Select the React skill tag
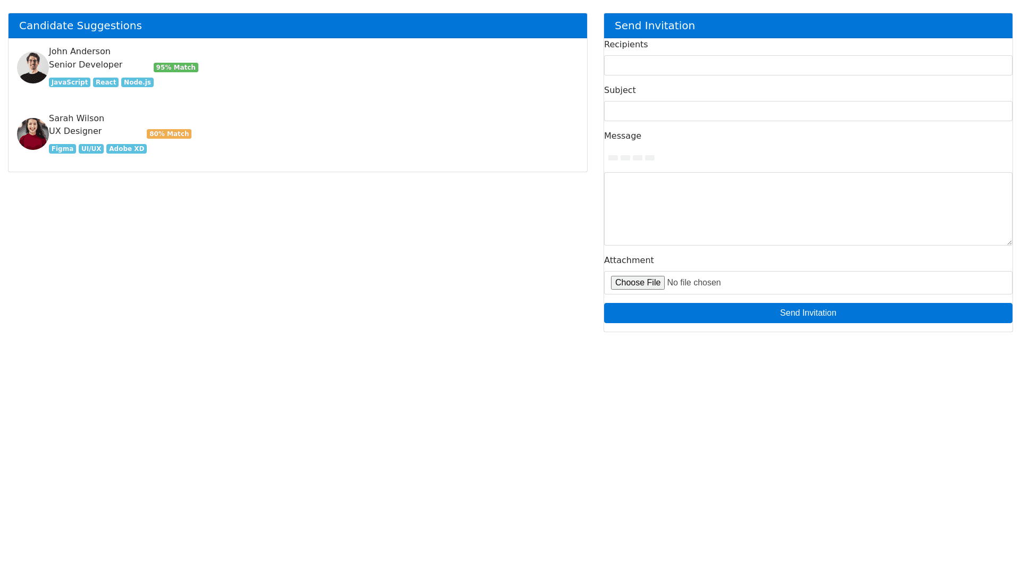 coord(106,82)
